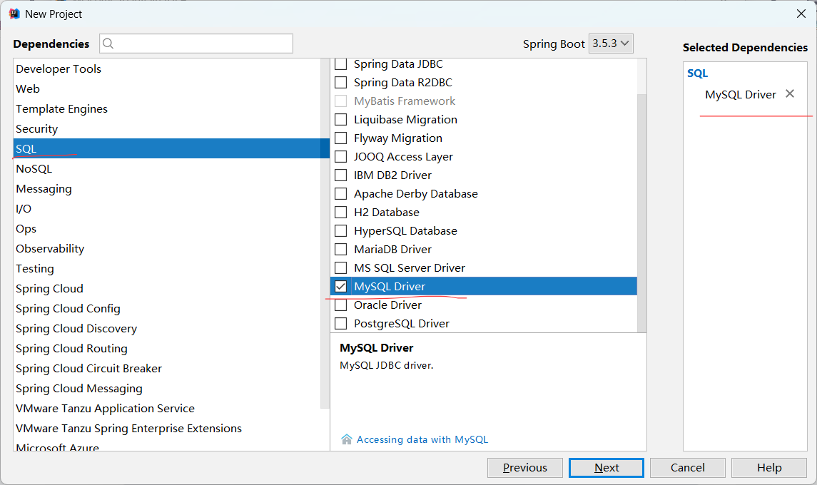The height and width of the screenshot is (485, 817).
Task: Choose Spring Cloud Messaging category
Action: coord(167,388)
